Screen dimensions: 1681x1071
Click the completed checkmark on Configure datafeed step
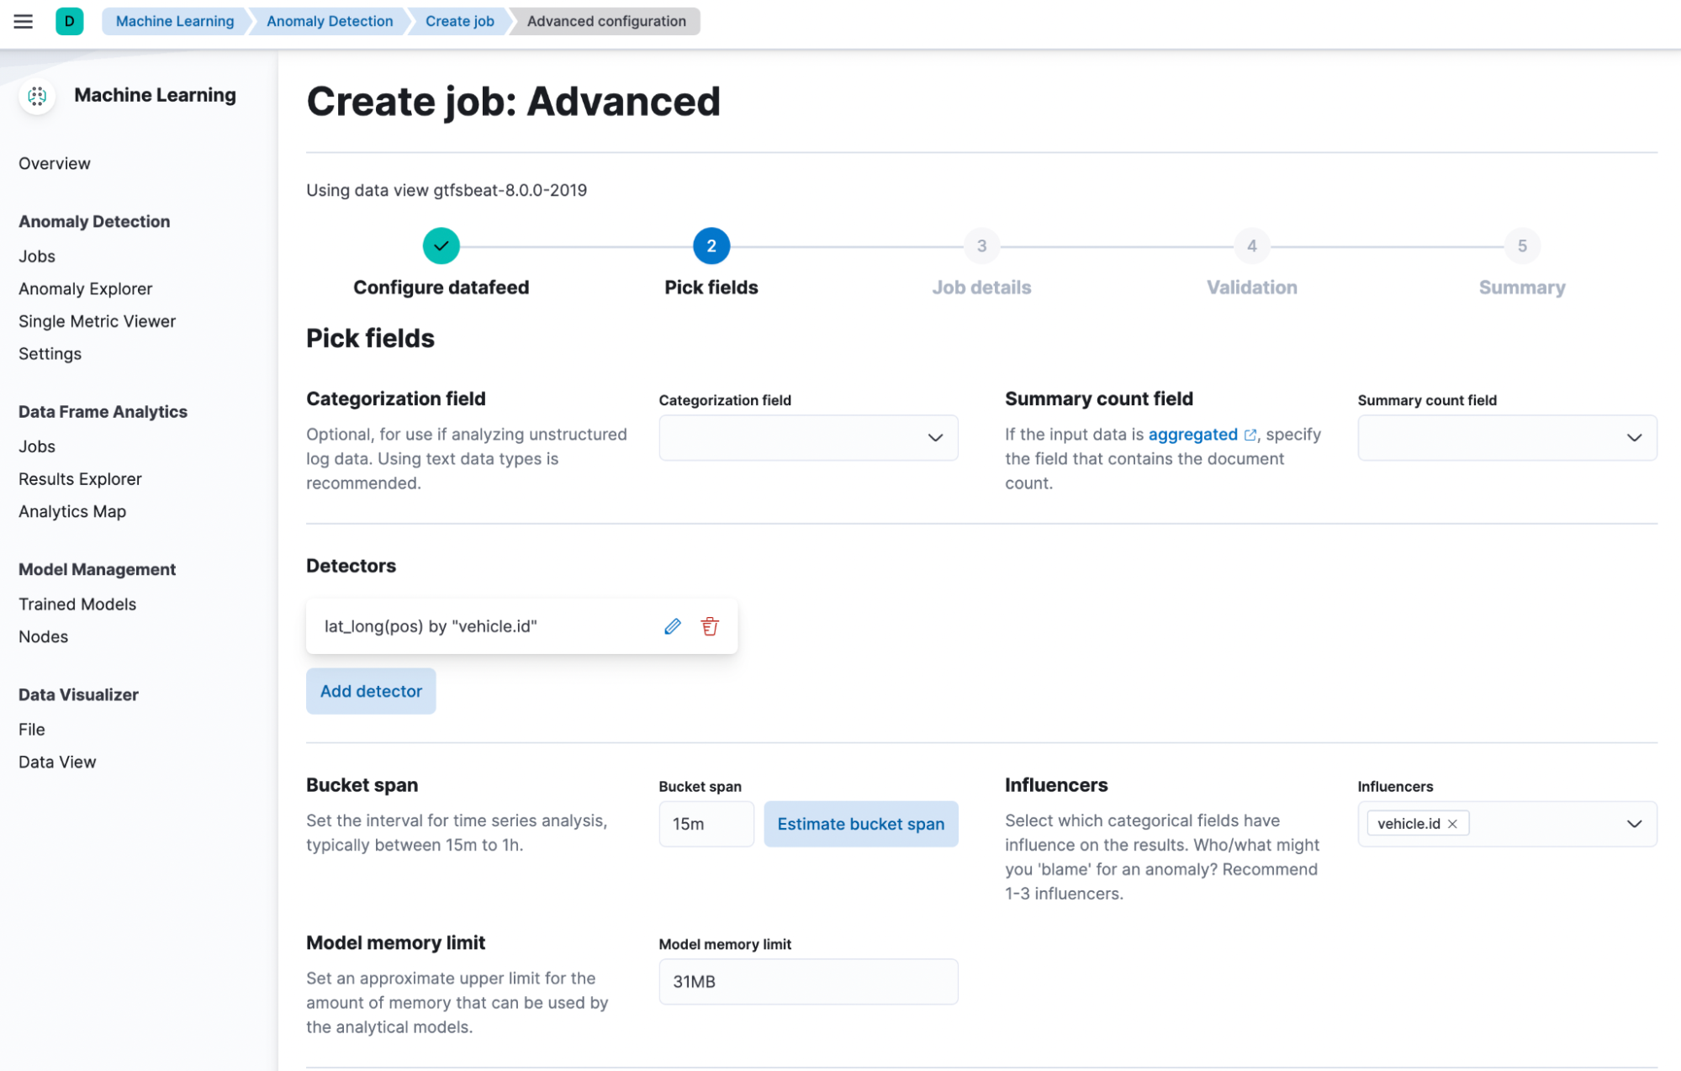440,246
